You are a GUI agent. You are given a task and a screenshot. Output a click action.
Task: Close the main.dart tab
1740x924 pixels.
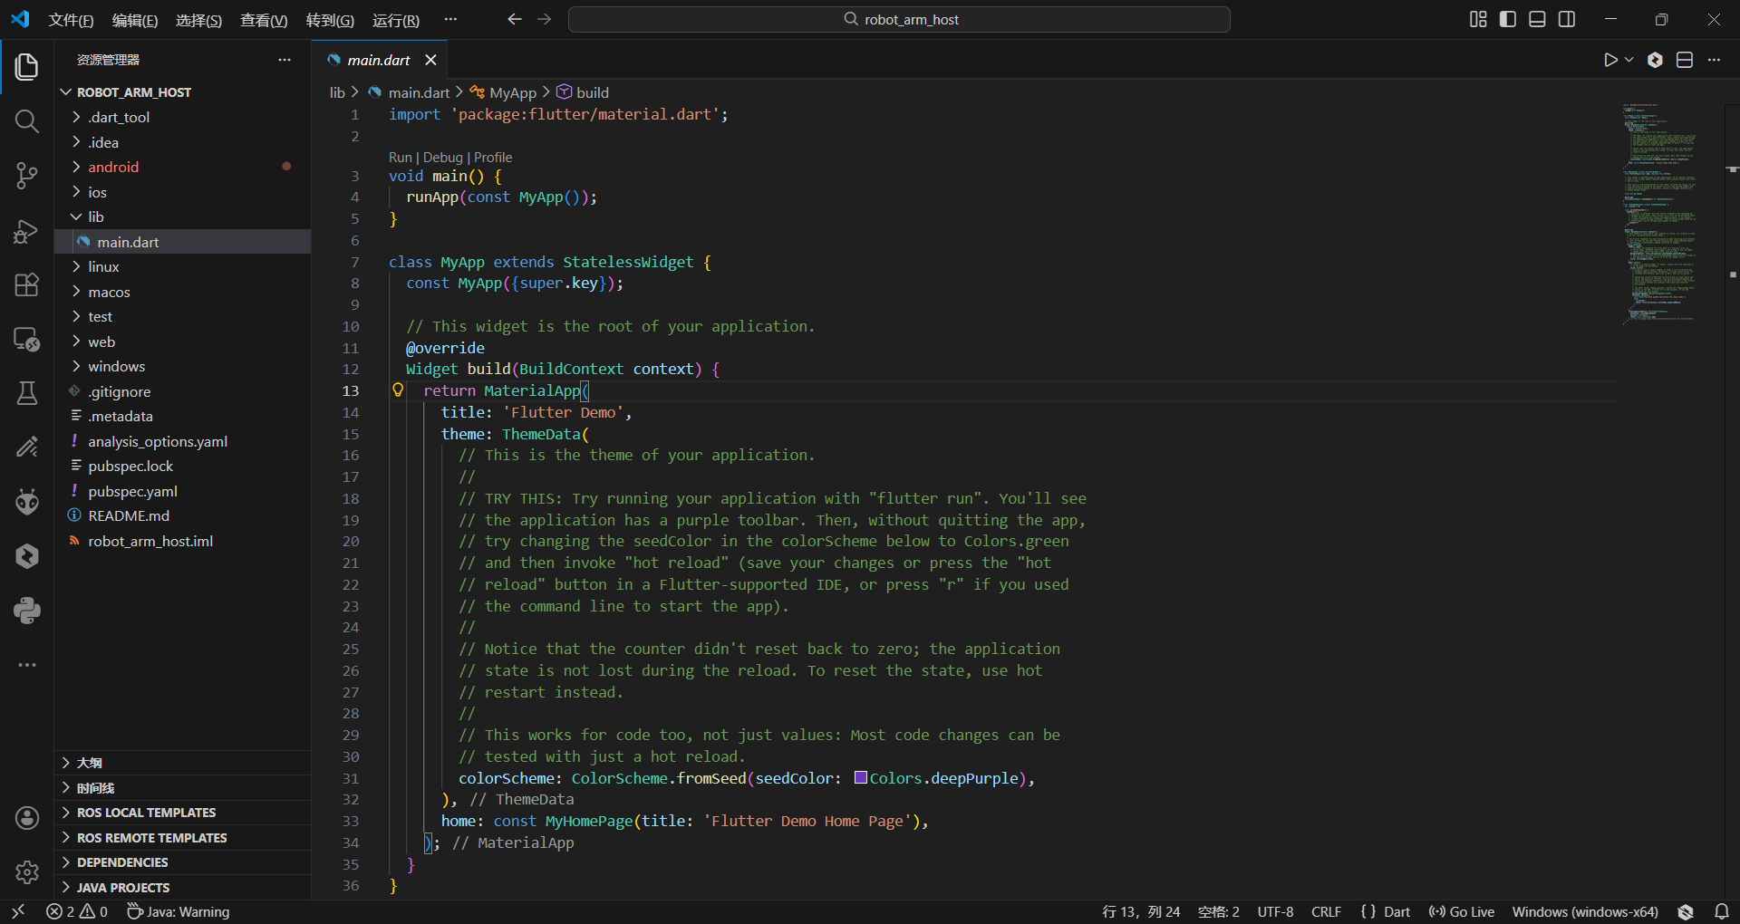tap(430, 60)
